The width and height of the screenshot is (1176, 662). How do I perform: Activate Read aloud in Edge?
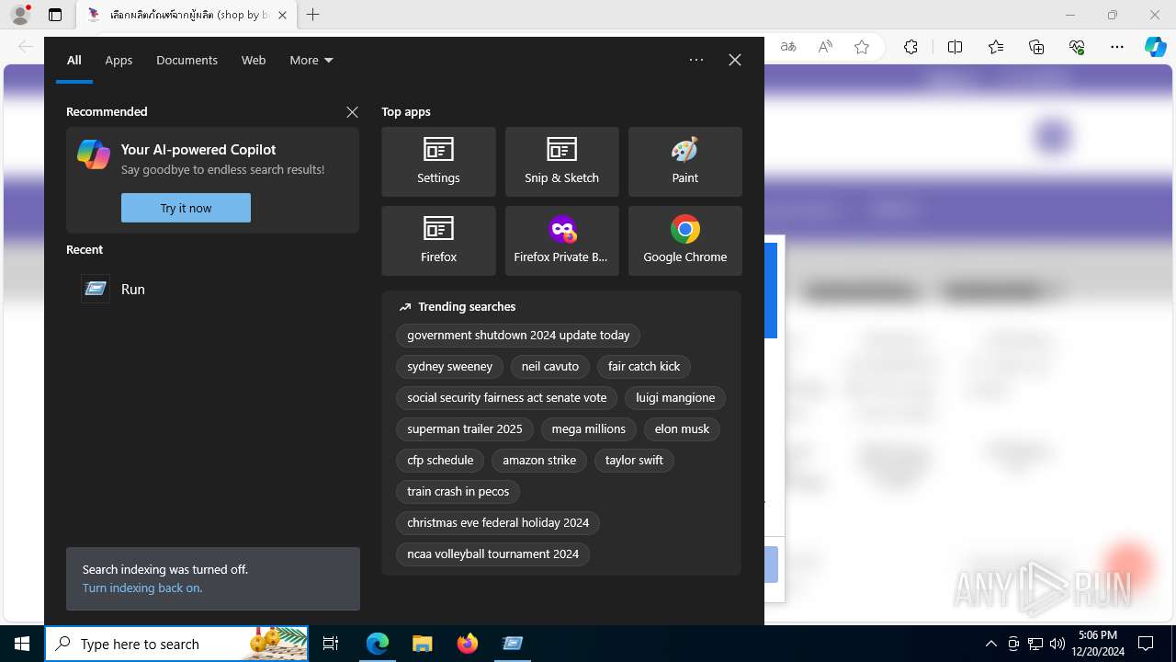pos(825,47)
